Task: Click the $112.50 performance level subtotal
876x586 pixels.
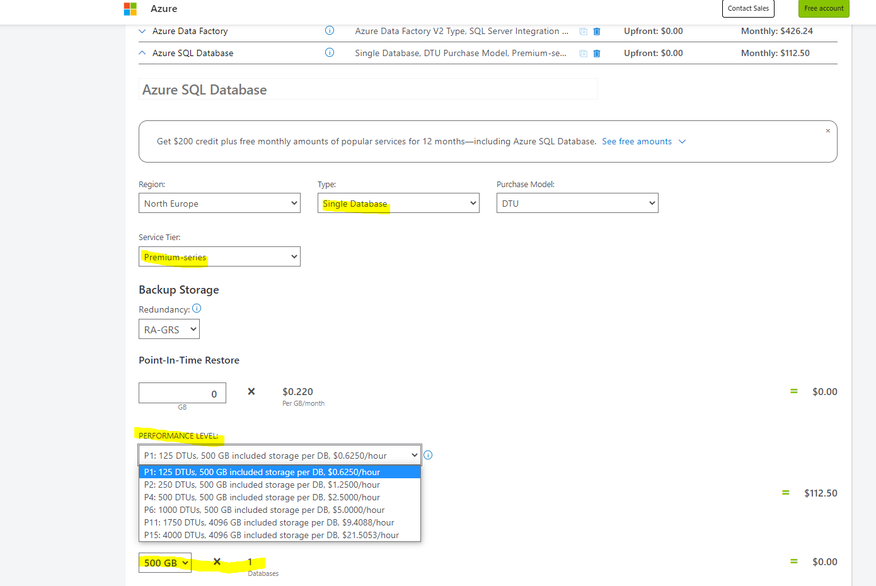Action: click(x=821, y=493)
